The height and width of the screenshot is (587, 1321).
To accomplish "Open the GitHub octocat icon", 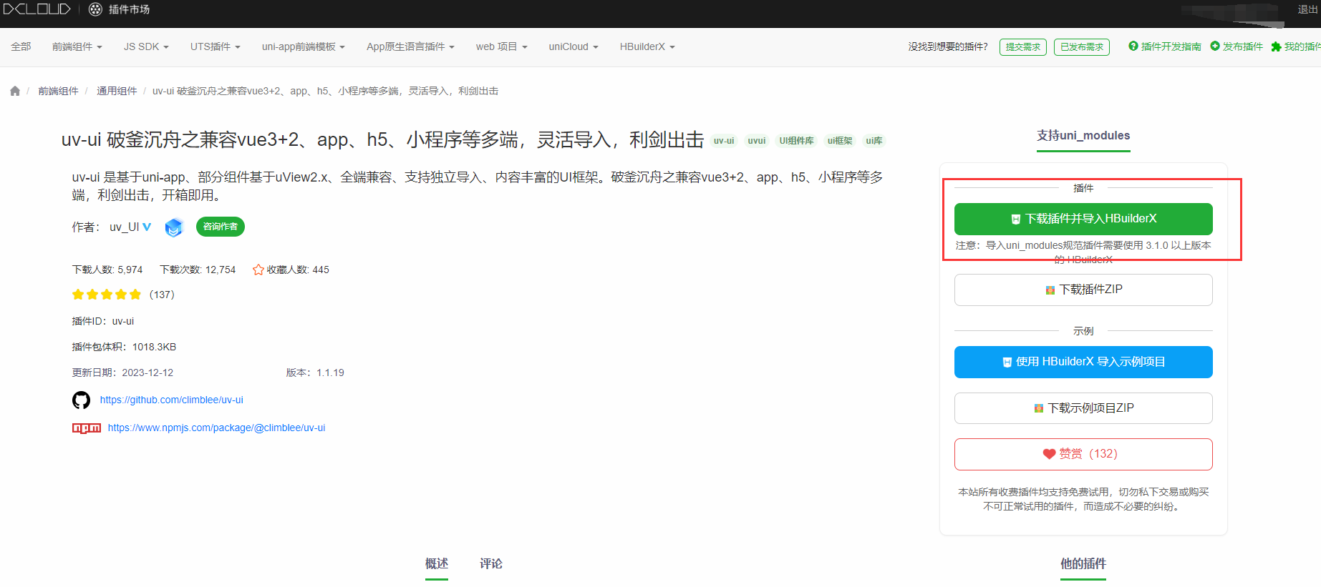I will [81, 400].
